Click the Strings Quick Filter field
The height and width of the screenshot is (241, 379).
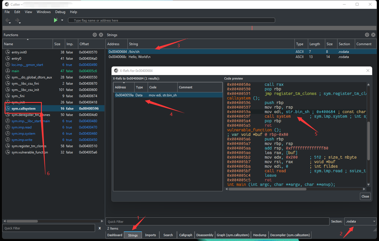point(217,221)
